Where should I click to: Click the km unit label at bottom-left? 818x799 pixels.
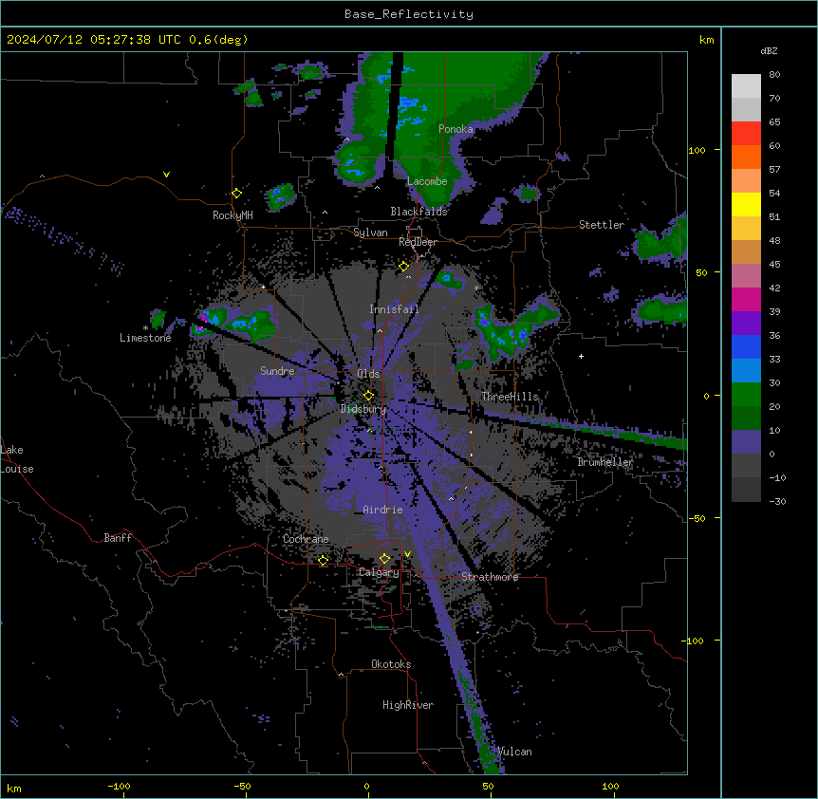[x=14, y=789]
